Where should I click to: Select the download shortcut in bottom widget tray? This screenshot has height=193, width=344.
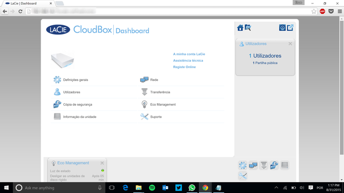point(264,165)
